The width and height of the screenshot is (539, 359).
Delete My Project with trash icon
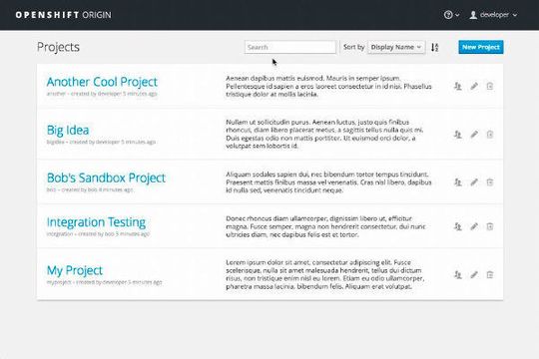(x=490, y=274)
